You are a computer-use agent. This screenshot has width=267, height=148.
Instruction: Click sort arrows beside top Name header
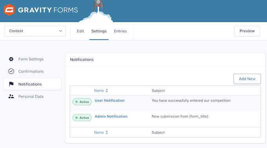pos(107,90)
